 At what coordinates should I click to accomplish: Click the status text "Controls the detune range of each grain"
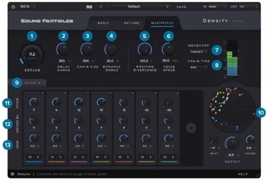click(72, 174)
